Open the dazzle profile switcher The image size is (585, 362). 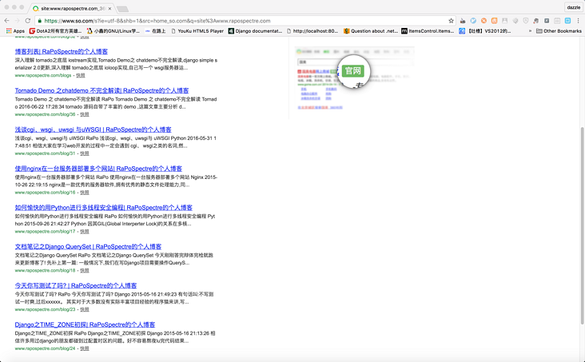point(573,7)
